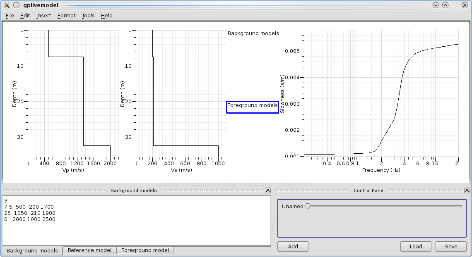The image size is (472, 257).
Task: Maximize the gplivemodel window
Action: pyautogui.click(x=446, y=5)
